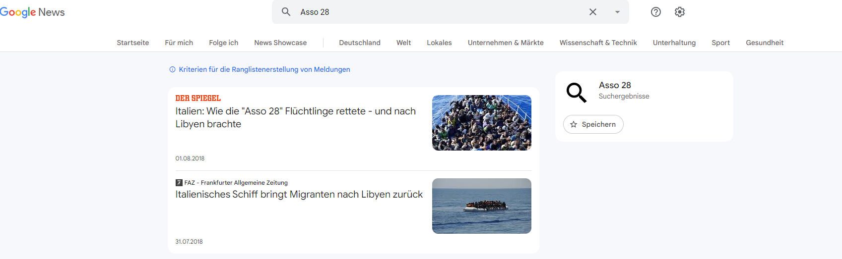The width and height of the screenshot is (842, 259).
Task: Click the date 01.08.2018
Action: 190,158
